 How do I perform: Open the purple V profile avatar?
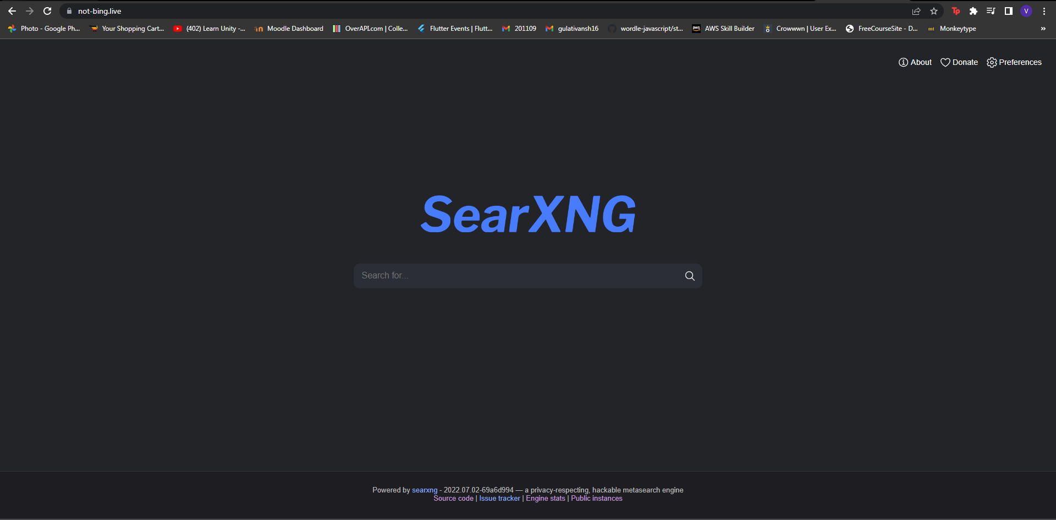1026,11
